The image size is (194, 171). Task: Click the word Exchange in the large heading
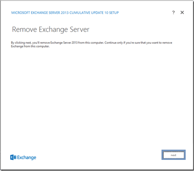point(53,30)
